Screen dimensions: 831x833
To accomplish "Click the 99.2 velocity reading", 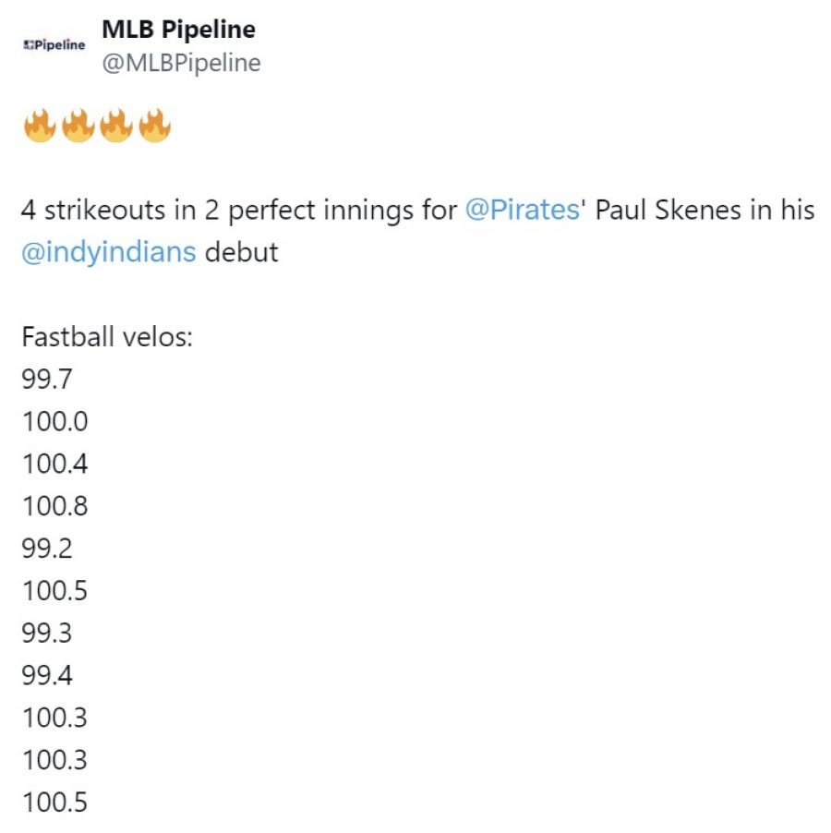I will pos(47,549).
